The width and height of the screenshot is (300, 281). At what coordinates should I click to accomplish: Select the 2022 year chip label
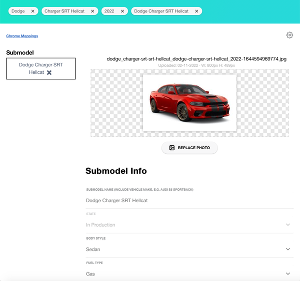109,11
